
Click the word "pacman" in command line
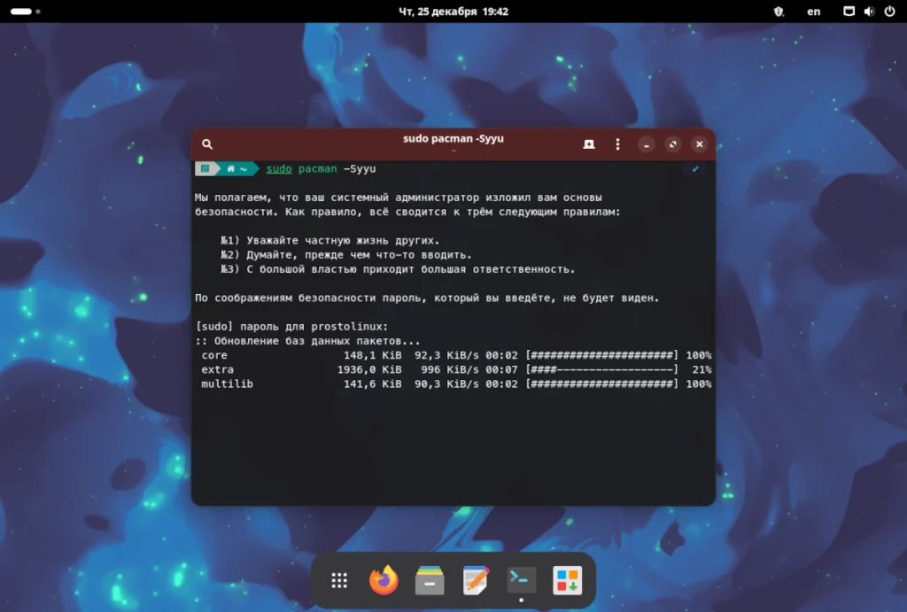pyautogui.click(x=318, y=169)
